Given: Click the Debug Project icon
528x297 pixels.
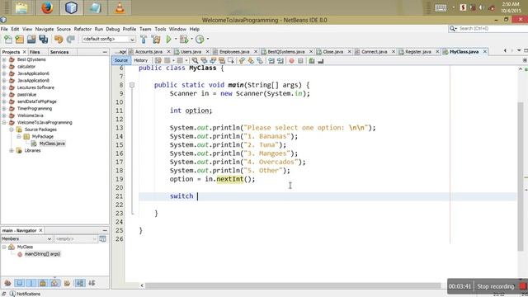Looking at the screenshot, I should [184, 40].
